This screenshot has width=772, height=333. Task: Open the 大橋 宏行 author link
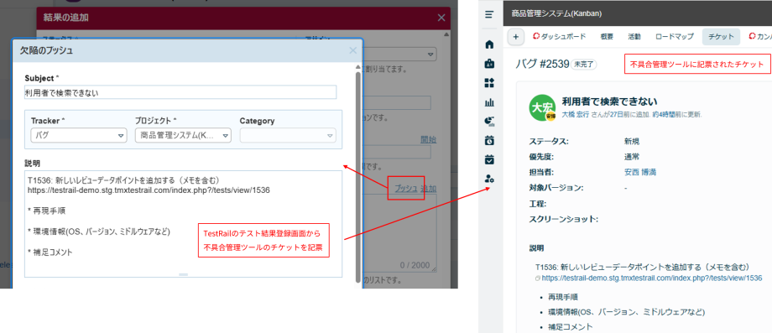[x=576, y=114]
